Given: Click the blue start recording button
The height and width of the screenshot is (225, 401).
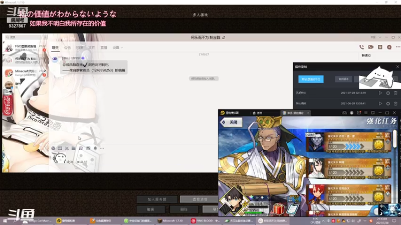Looking at the screenshot, I should [x=311, y=79].
